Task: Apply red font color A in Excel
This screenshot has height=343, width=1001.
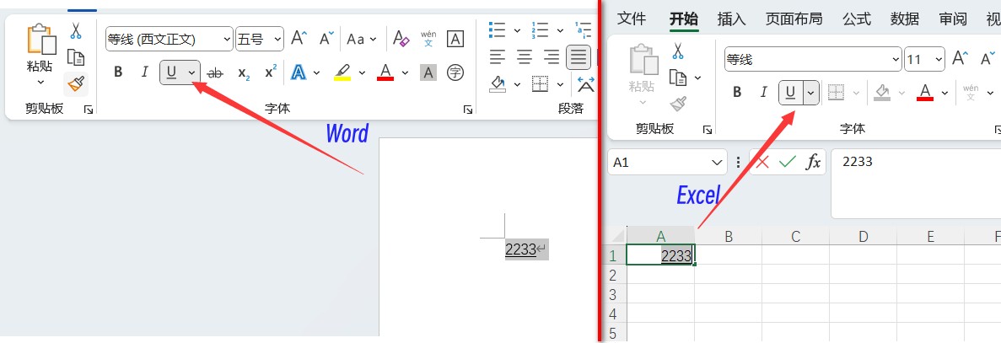Action: click(x=925, y=93)
